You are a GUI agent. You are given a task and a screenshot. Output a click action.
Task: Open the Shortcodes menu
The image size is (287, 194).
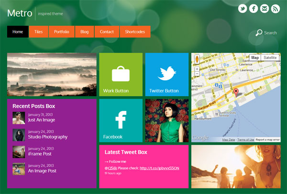[x=135, y=32]
